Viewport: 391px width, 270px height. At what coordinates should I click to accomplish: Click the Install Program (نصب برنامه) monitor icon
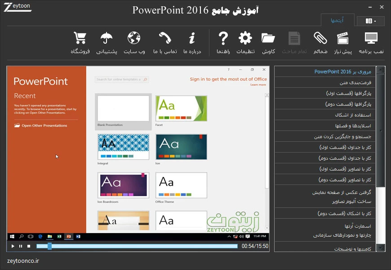(x=371, y=39)
